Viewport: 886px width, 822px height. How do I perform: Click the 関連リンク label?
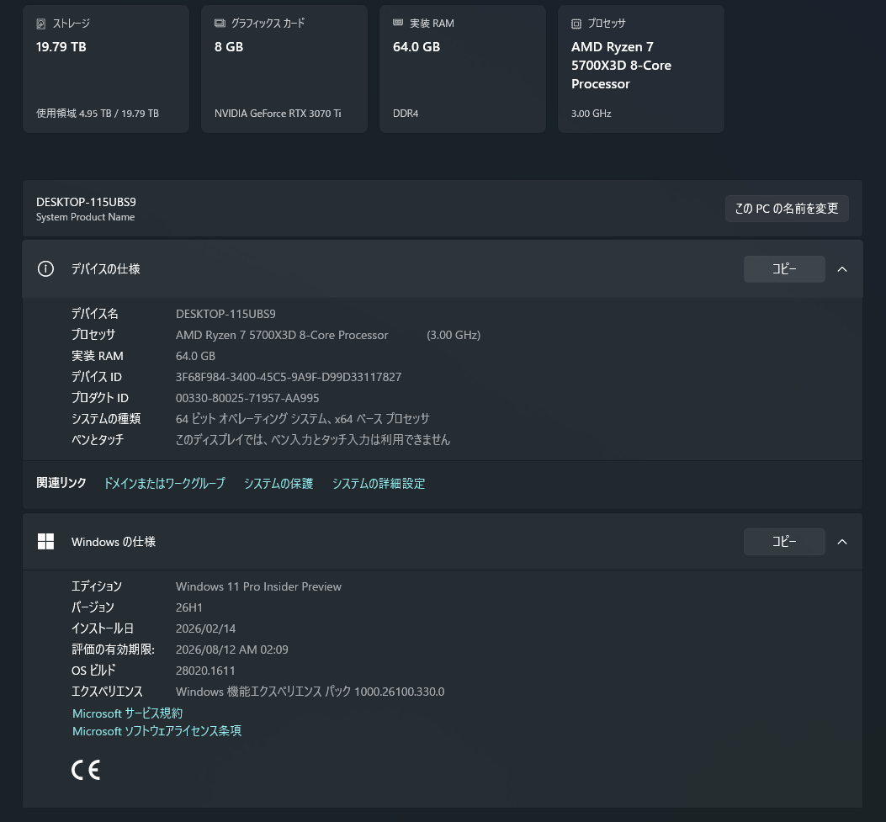pos(61,484)
